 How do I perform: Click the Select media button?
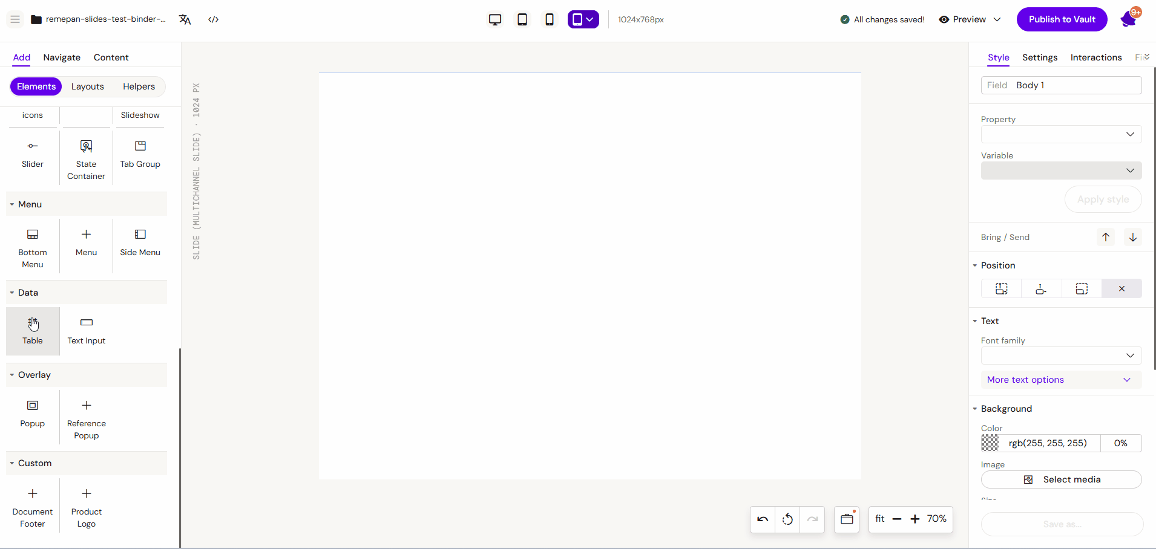coord(1061,479)
